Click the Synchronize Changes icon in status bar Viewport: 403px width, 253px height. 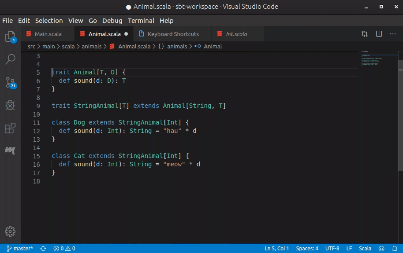tap(43, 249)
